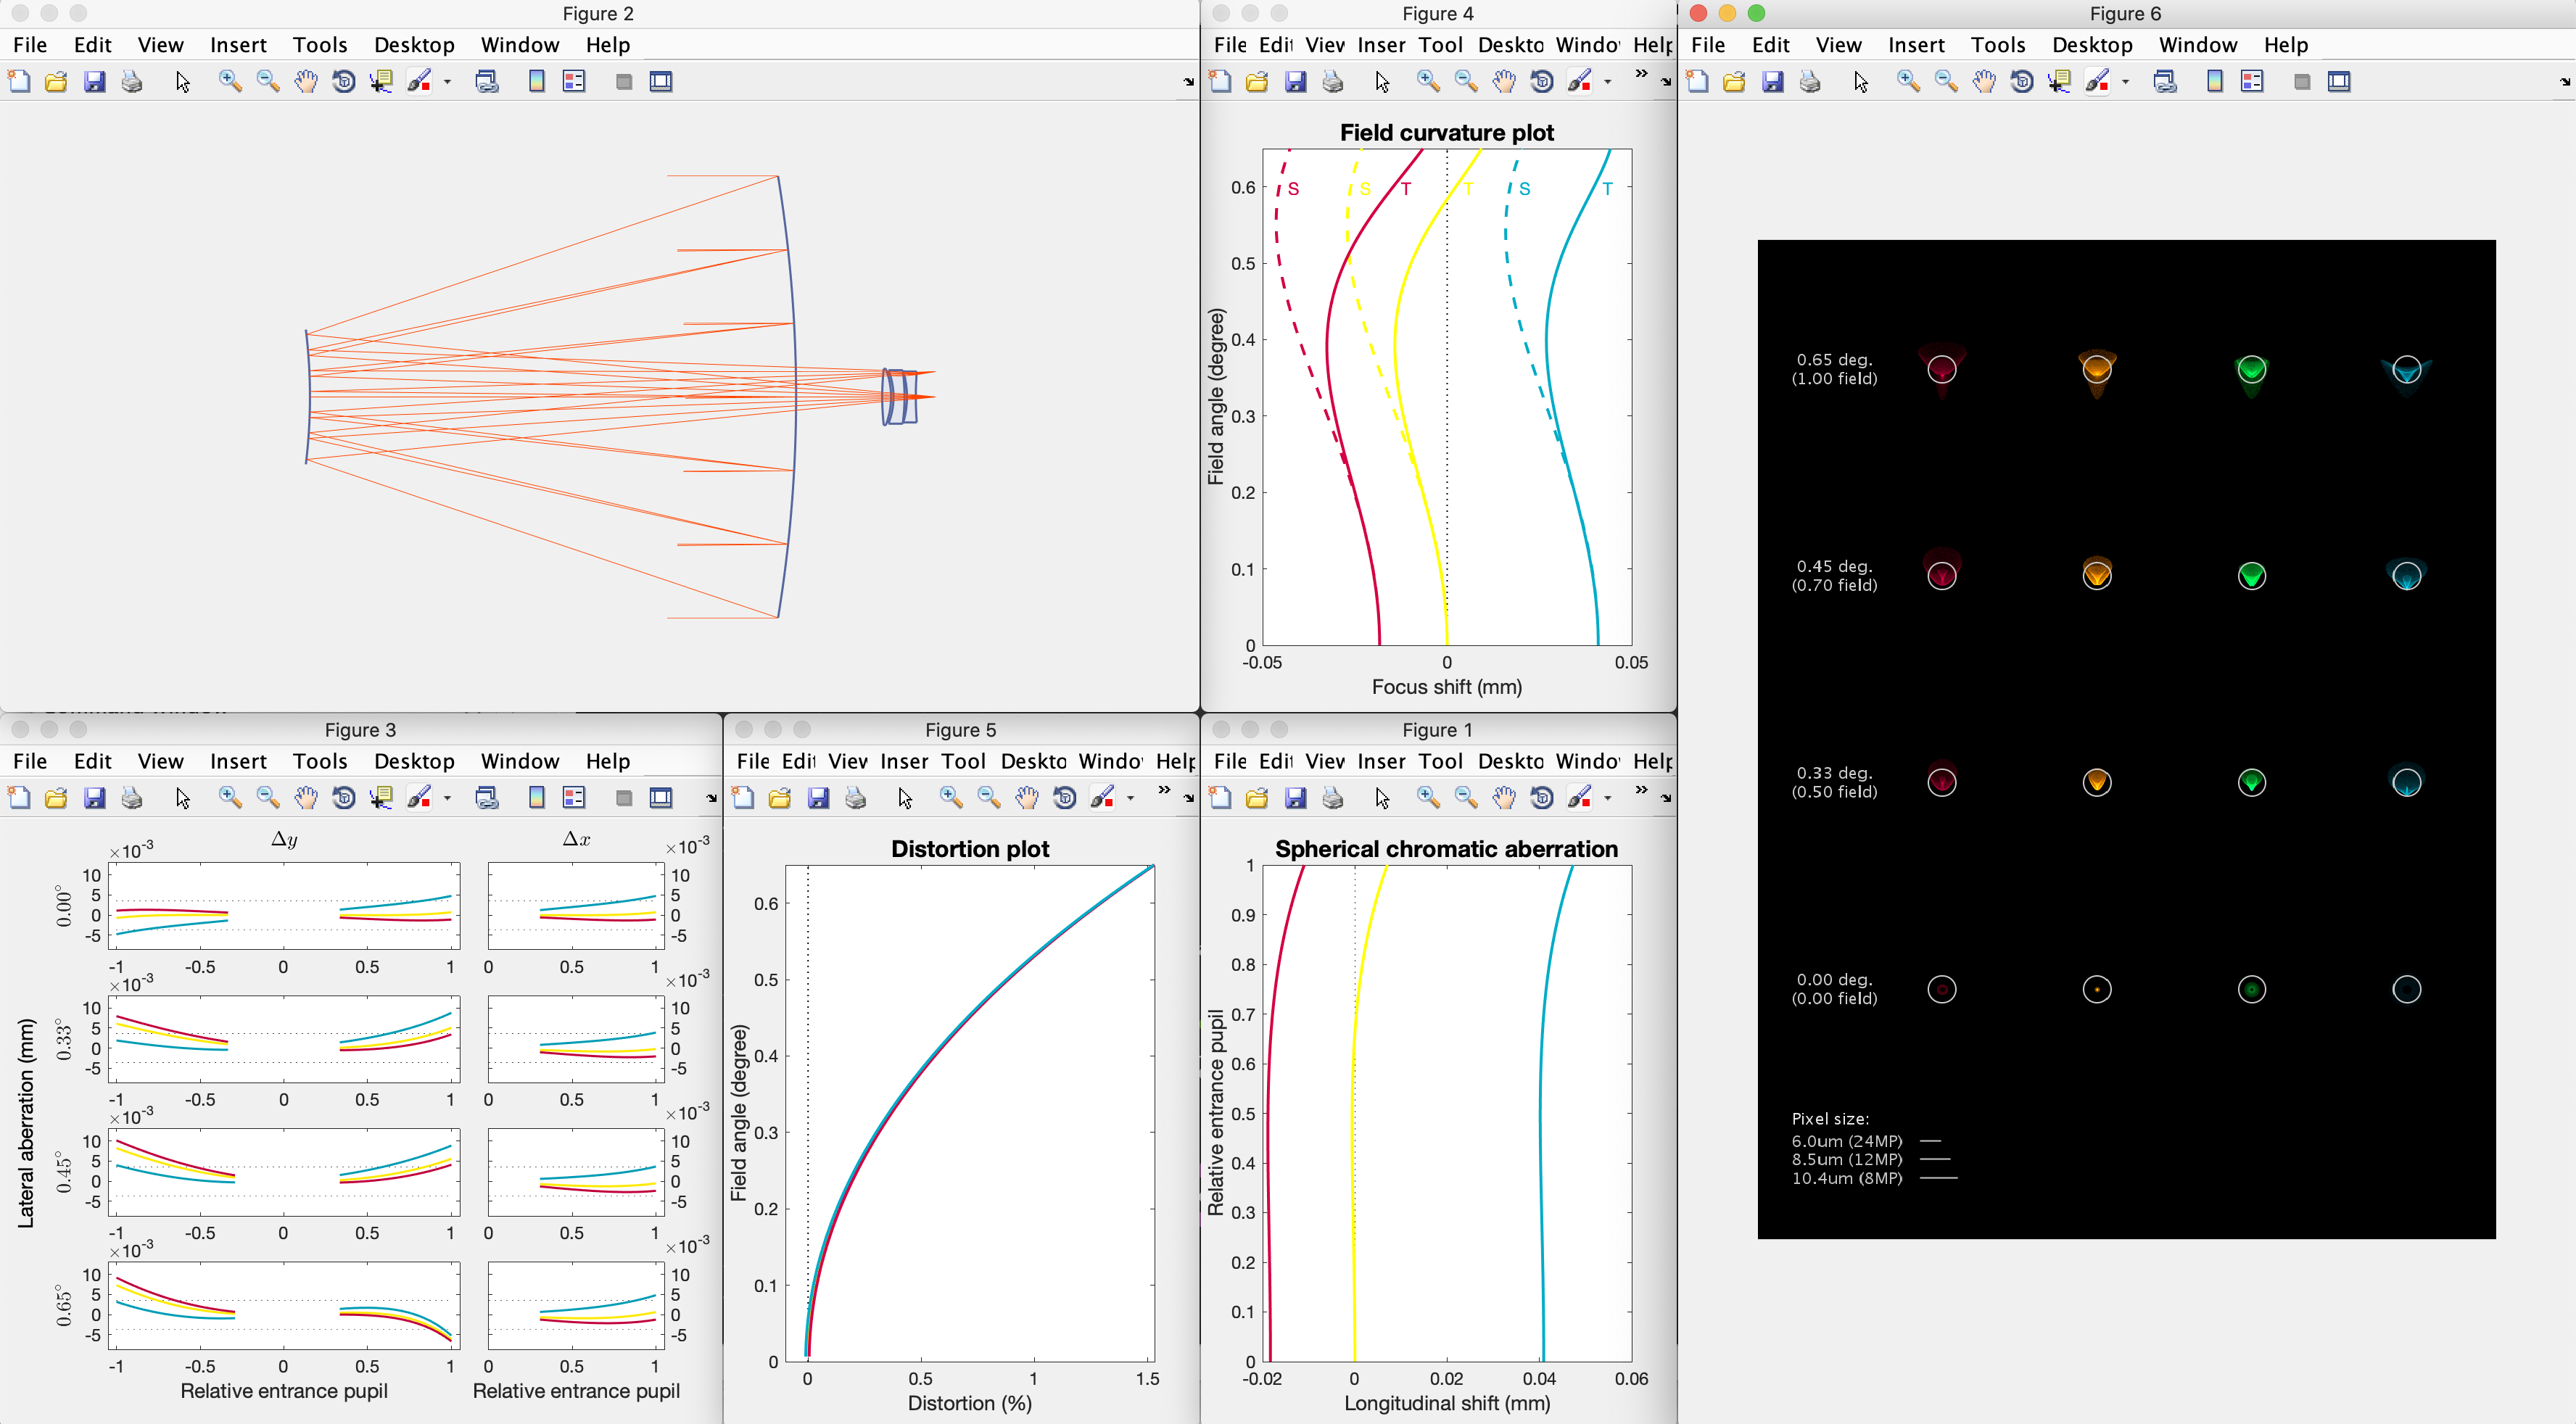Open Tools menu in Figure 3
The height and width of the screenshot is (1424, 2576).
click(x=320, y=761)
